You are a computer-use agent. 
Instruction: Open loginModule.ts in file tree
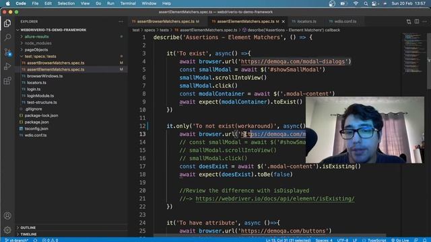[x=40, y=95]
